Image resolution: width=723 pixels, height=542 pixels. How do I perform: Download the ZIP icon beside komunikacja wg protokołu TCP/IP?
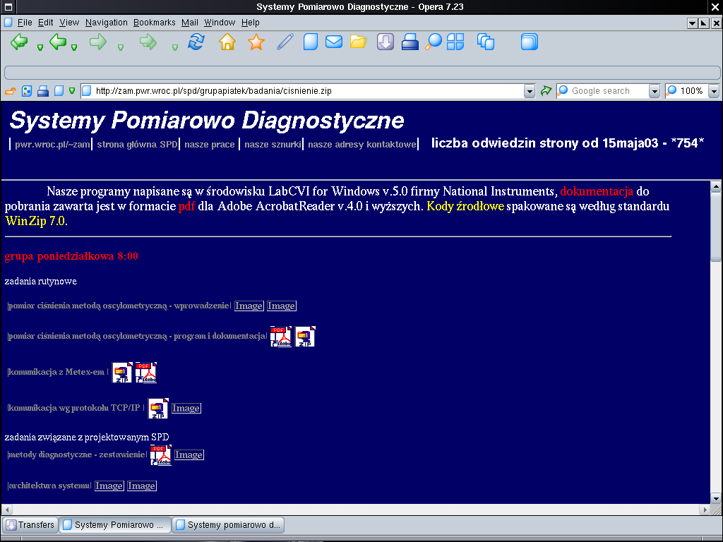pos(158,408)
